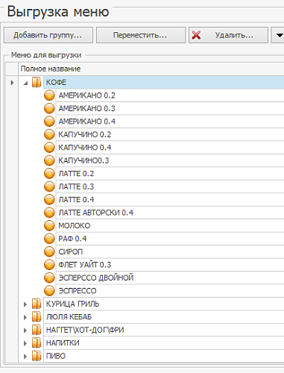This screenshot has width=284, height=373.
Task: Select the СИРОП item
Action: [170, 251]
